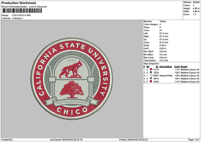The image size is (201, 142).
Task: Click the Trims value 47
Action: (161, 30)
